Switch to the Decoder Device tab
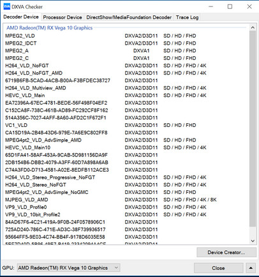The height and width of the screenshot is (277, 259). click(21, 17)
